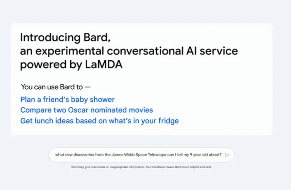
Task: Choose the 'Get lunch ideas' fridge suggestion
Action: click(x=100, y=121)
